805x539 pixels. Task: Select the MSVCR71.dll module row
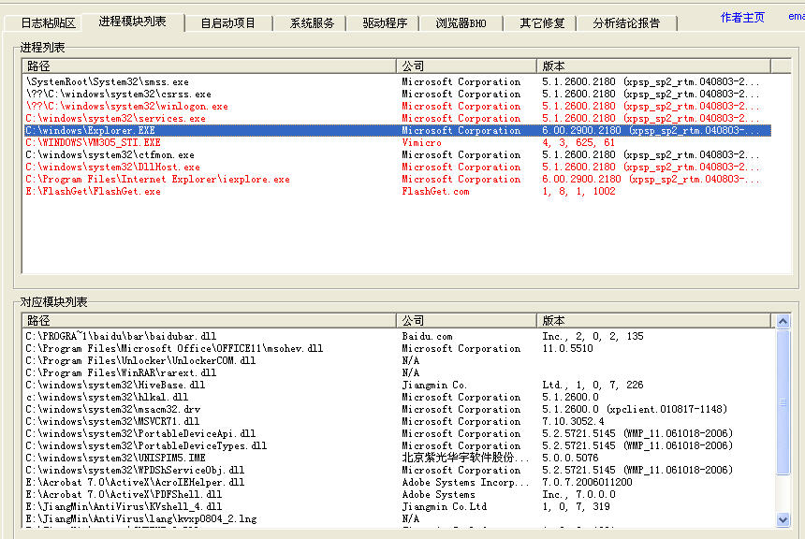(398, 421)
